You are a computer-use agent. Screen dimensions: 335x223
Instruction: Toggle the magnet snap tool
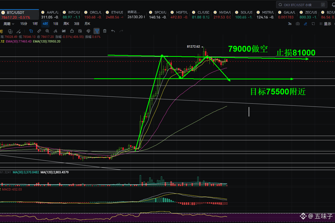coord(88,31)
